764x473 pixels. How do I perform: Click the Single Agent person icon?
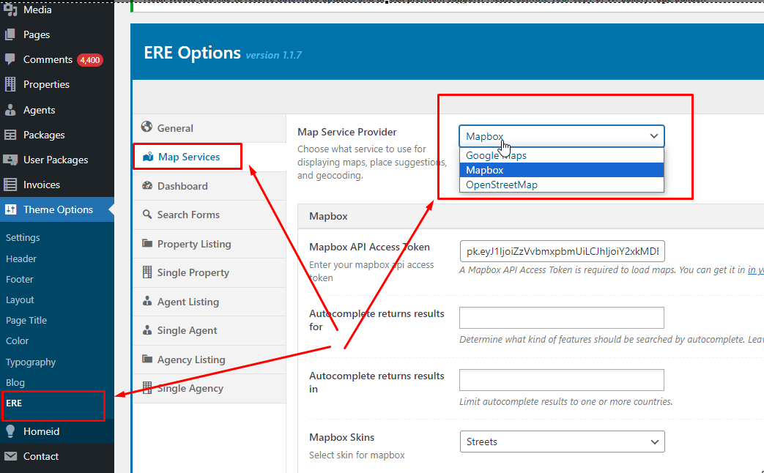tap(147, 329)
